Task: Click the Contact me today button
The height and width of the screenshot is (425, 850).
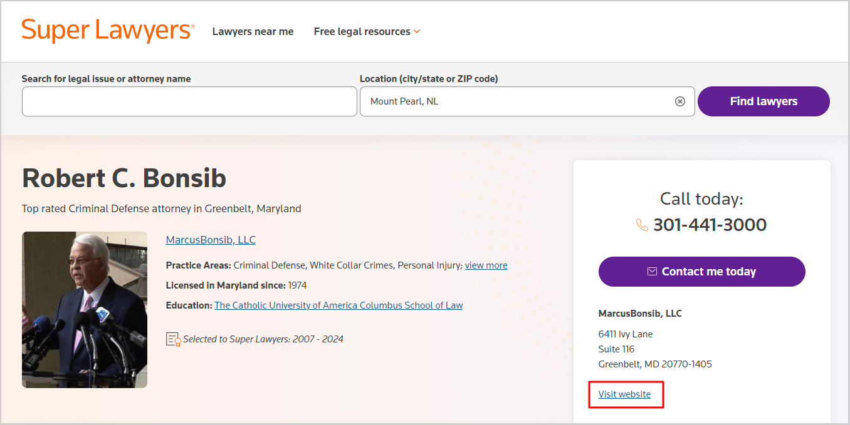Action: point(701,272)
